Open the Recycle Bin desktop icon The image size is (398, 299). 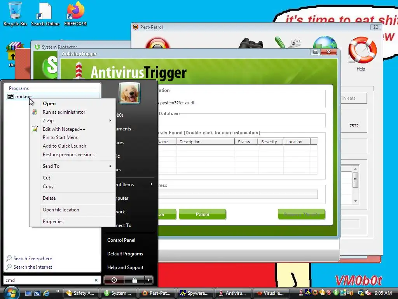[15, 14]
